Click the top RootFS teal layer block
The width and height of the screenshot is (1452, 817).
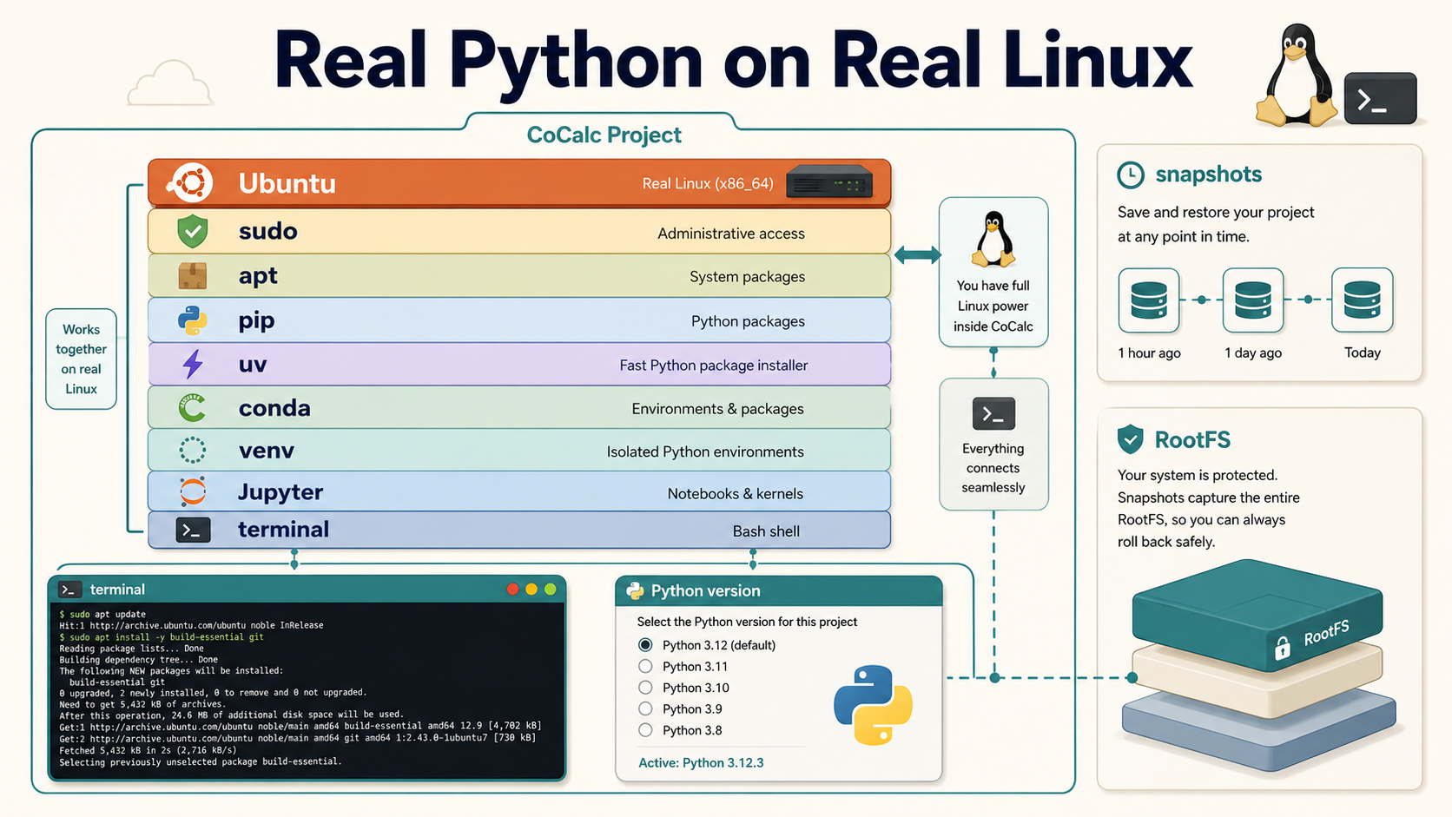[1257, 614]
